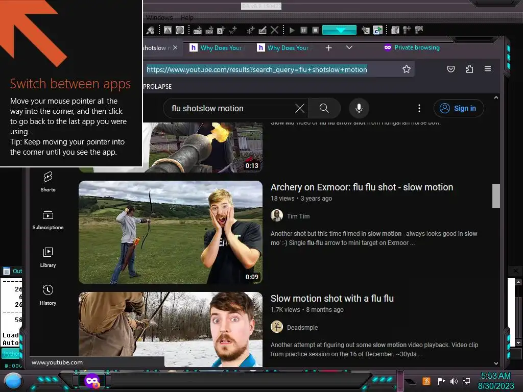Image resolution: width=523 pixels, height=392 pixels.
Task: Open the Firefox hamburger application menu
Action: [x=488, y=69]
